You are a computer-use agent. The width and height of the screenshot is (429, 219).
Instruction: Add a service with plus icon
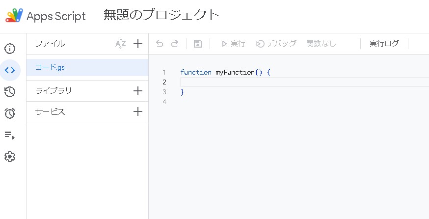tap(138, 111)
